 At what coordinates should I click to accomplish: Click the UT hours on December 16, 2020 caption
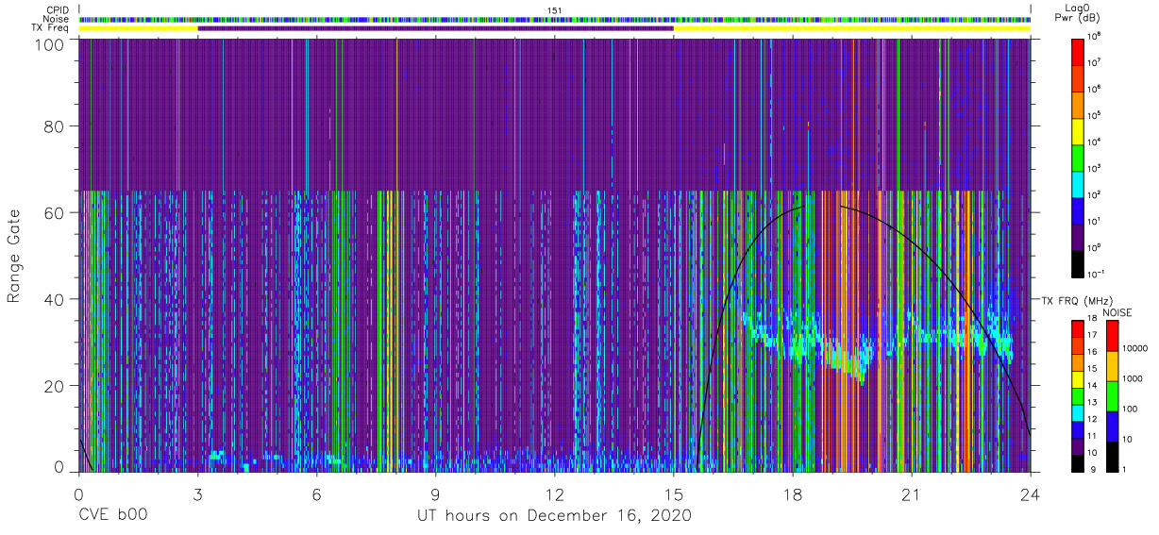click(x=554, y=516)
